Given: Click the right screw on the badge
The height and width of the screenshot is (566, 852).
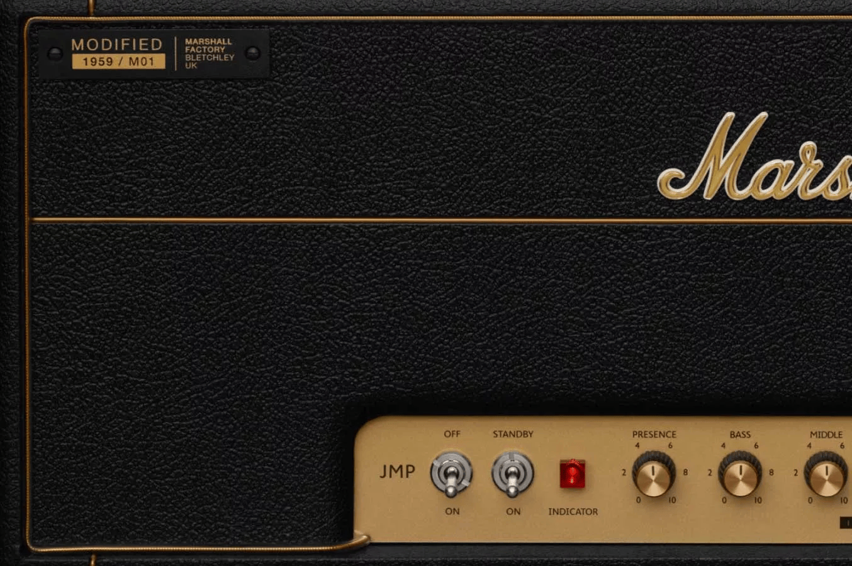Looking at the screenshot, I should coord(253,53).
